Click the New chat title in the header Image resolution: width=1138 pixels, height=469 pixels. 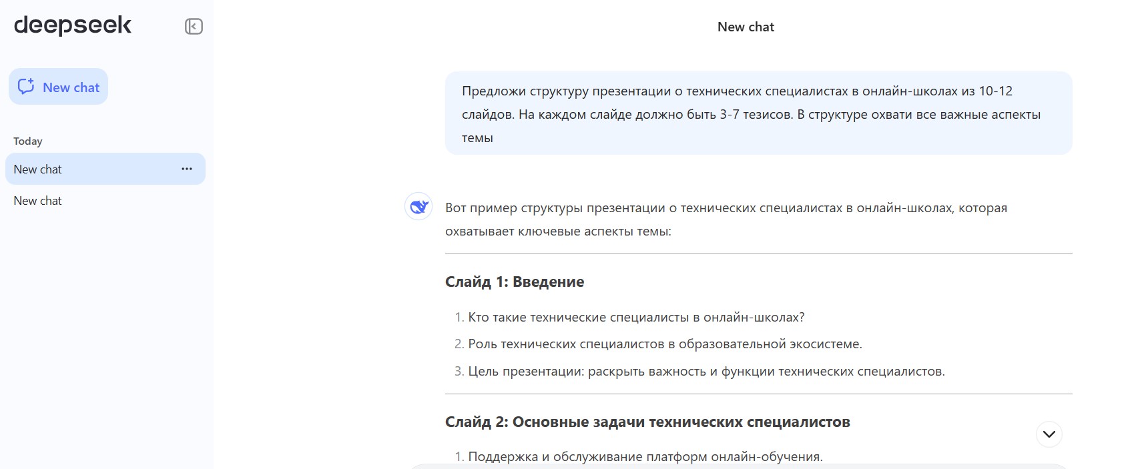click(x=745, y=27)
